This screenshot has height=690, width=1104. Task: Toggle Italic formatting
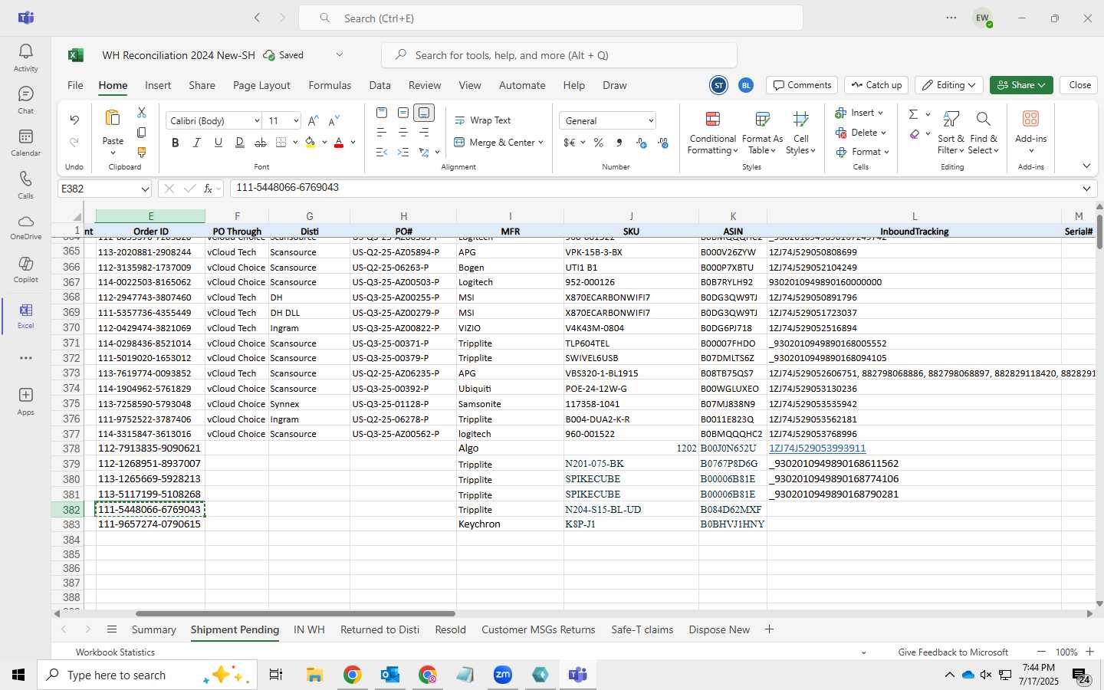[x=197, y=143]
